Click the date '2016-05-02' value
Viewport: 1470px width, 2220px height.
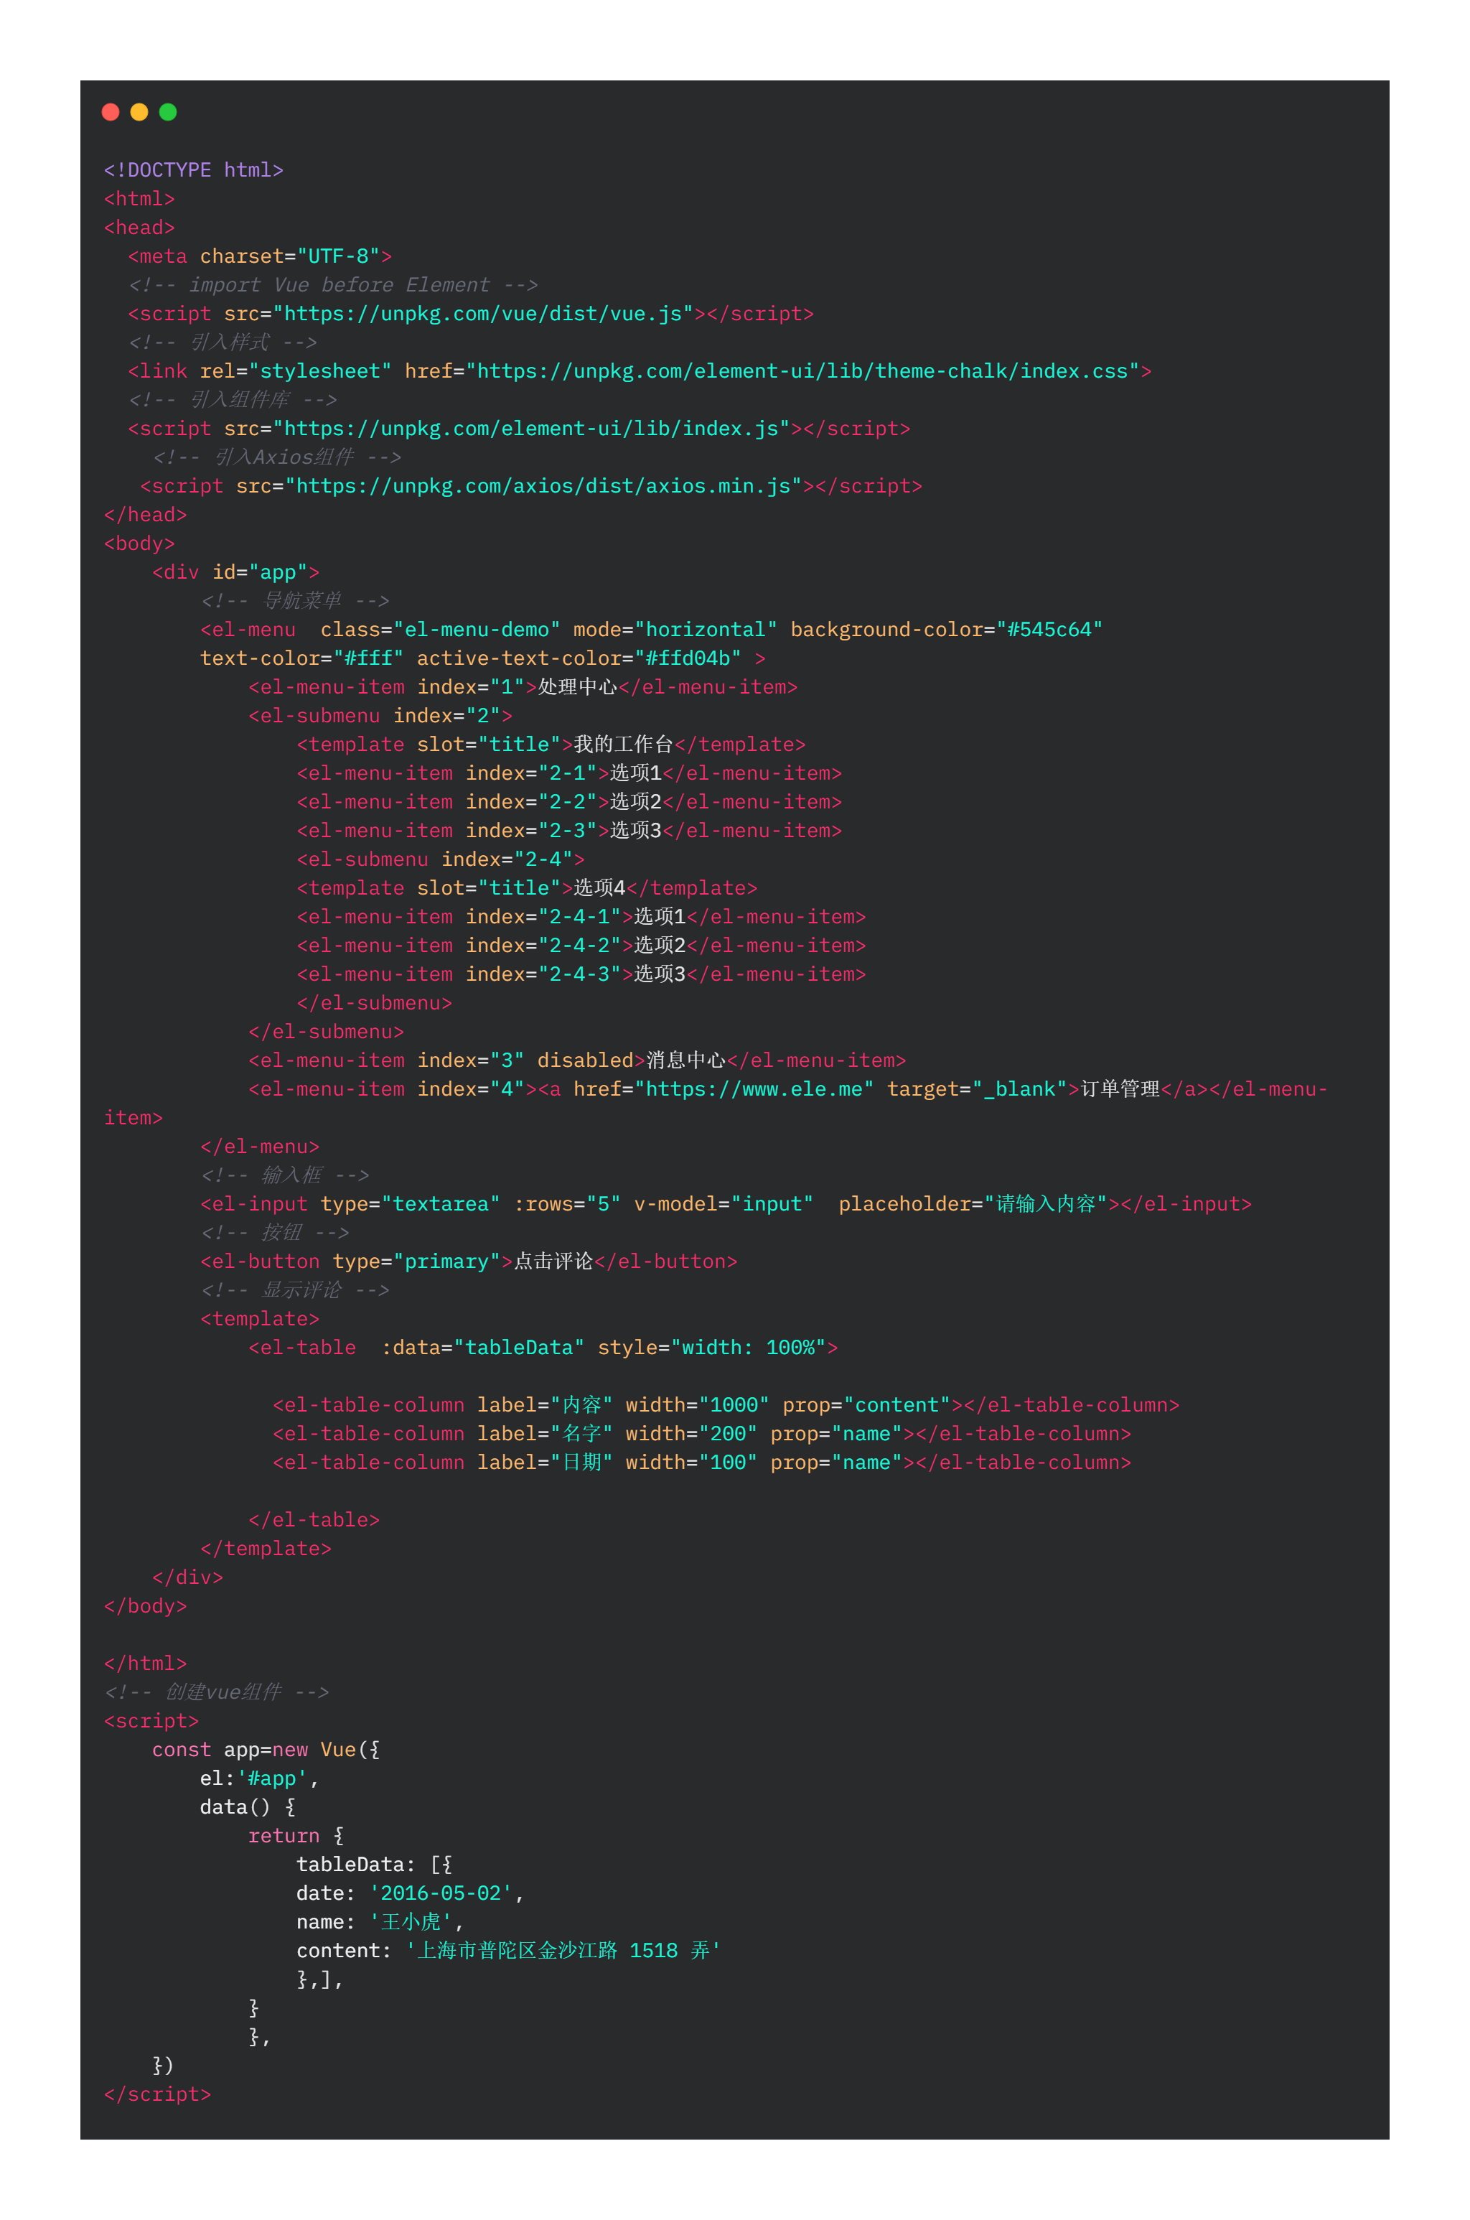(x=441, y=1894)
